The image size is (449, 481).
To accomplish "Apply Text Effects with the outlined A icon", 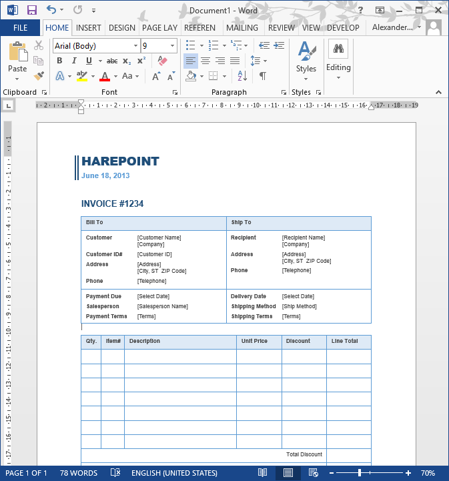I will coord(60,76).
